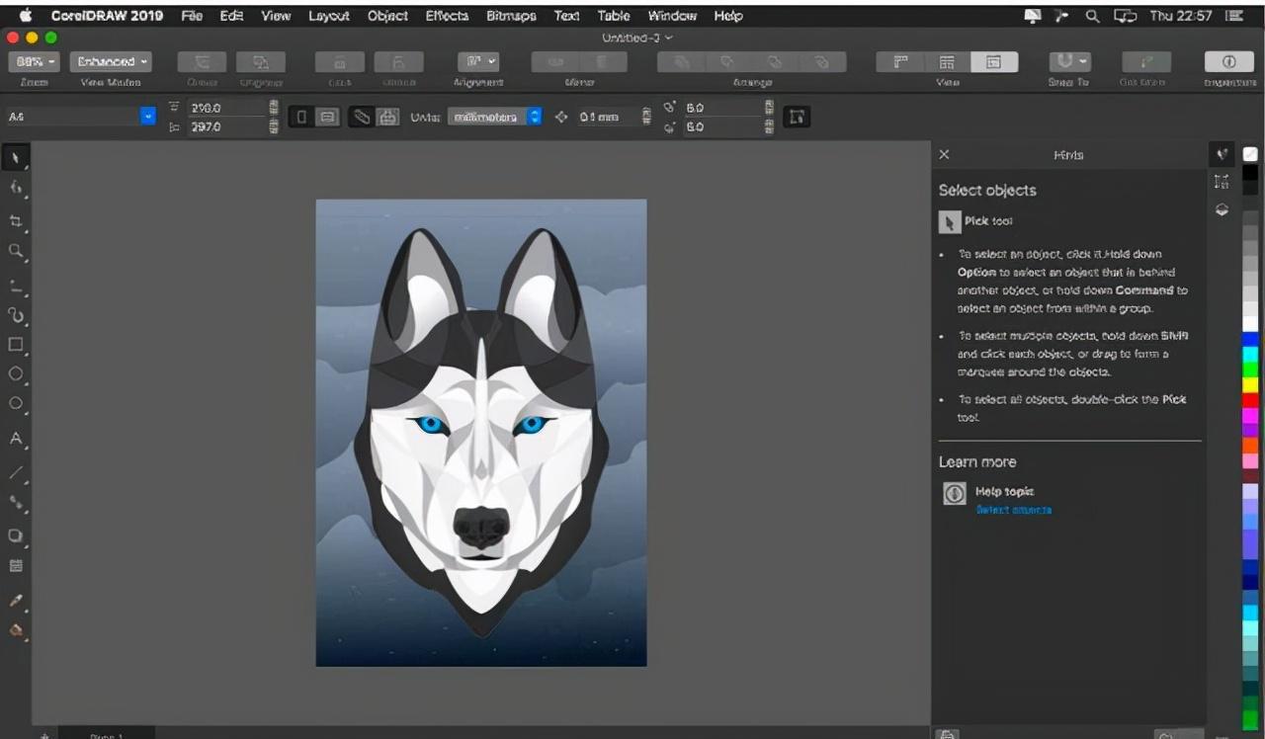Open the Effects menu
Screen dimensions: 1265x739
click(x=447, y=16)
